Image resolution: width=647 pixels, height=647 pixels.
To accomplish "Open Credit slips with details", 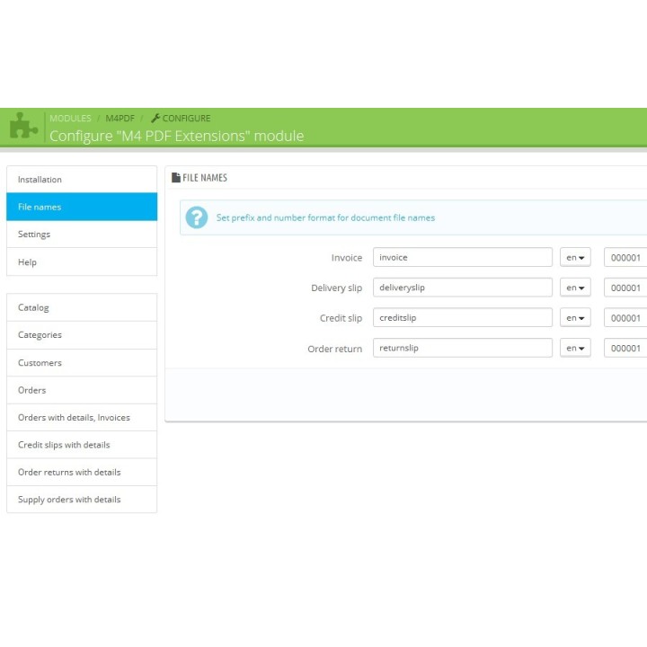I will (x=82, y=445).
